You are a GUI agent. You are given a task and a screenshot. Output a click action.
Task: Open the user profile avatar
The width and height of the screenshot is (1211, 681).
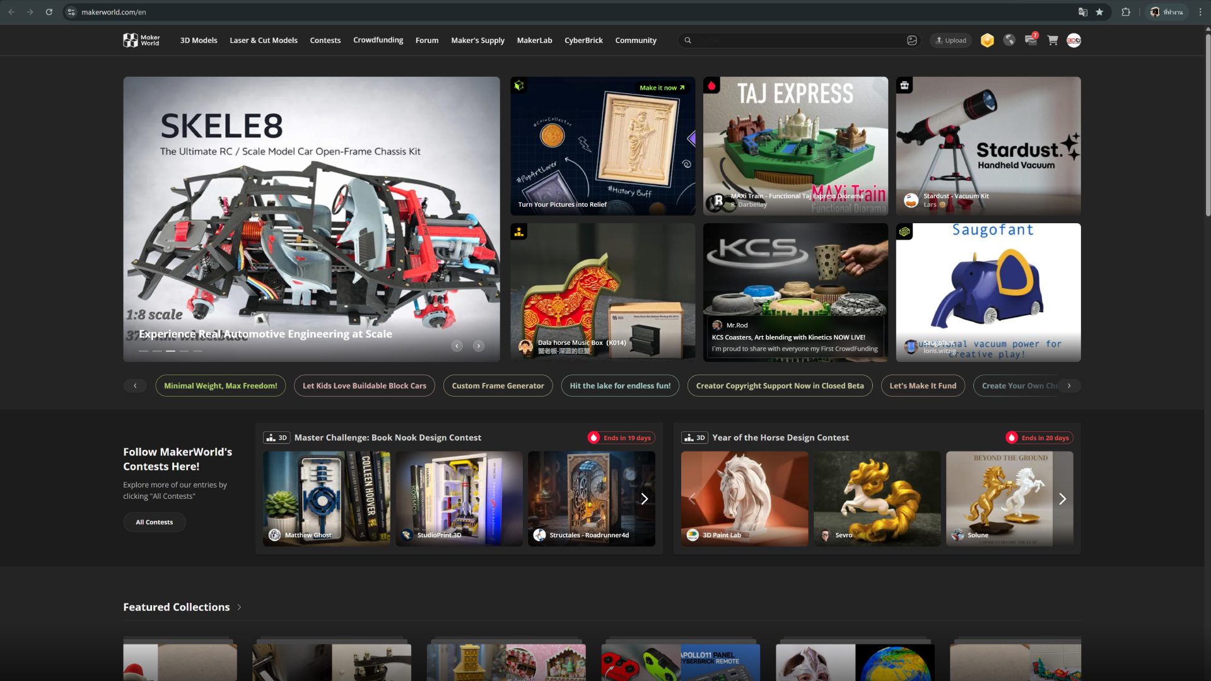pyautogui.click(x=1074, y=40)
